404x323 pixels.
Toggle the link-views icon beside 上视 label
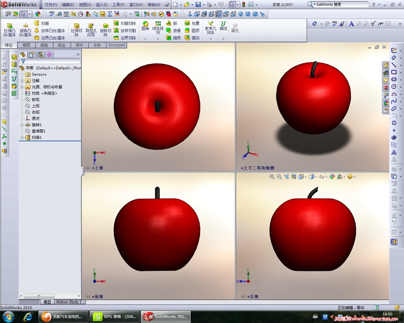88,168
